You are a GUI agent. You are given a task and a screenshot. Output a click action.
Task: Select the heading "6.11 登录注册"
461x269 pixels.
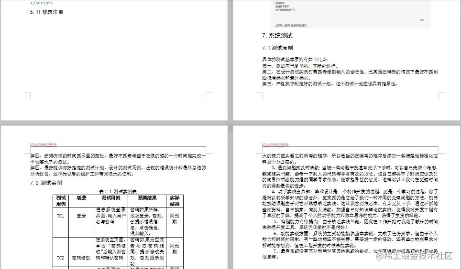[x=47, y=12]
